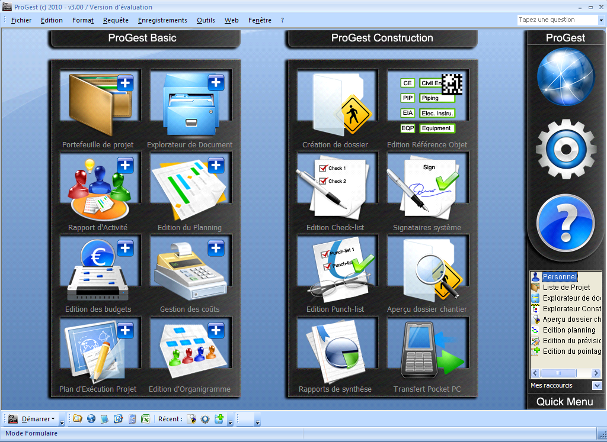Open the Format menu
This screenshot has height=442, width=607.
point(83,20)
